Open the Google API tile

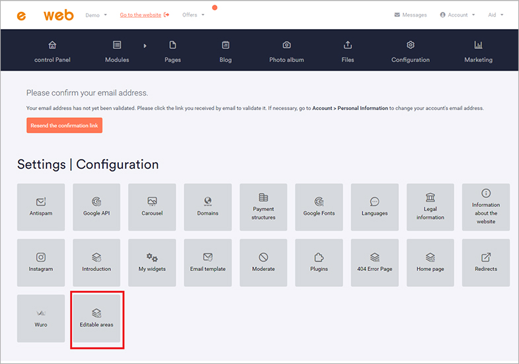point(96,207)
